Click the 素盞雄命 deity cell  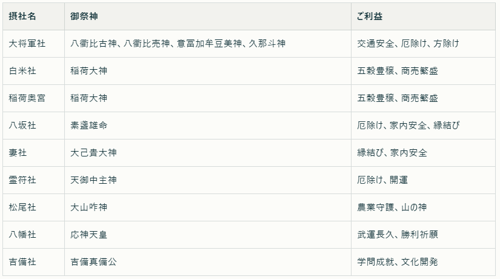(89, 126)
